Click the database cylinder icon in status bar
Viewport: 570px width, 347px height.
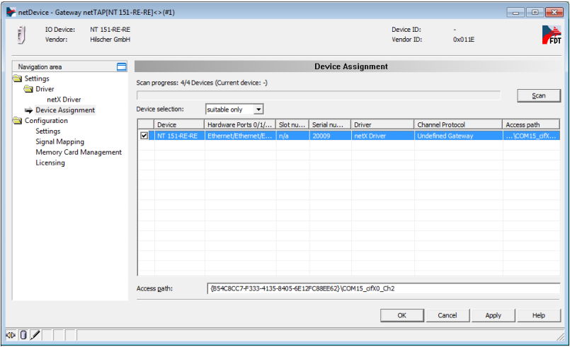(x=23, y=335)
